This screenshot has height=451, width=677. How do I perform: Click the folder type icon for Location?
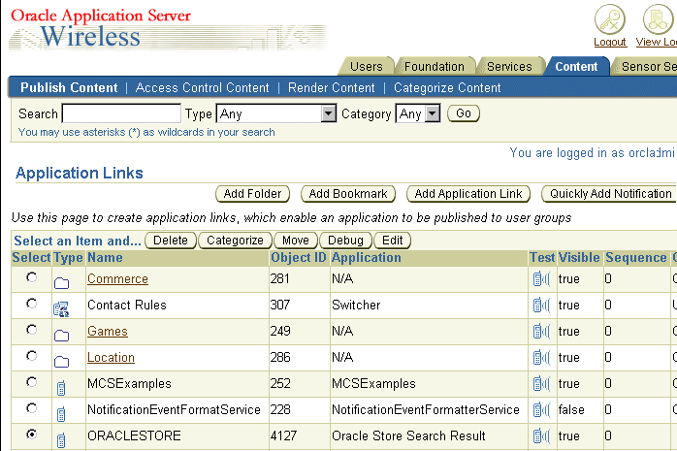click(61, 362)
